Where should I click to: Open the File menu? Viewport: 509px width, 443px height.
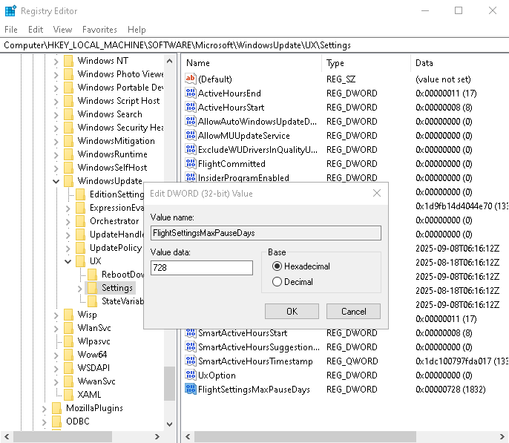pos(11,30)
